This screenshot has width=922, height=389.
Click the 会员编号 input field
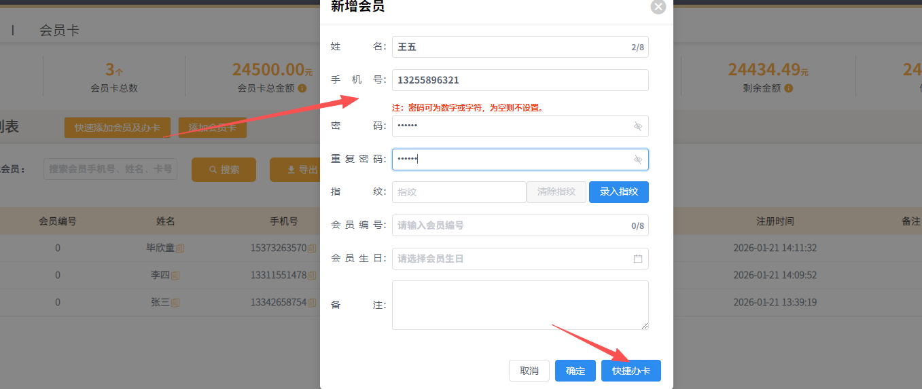click(520, 225)
